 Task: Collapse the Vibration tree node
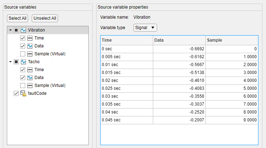point(10,30)
